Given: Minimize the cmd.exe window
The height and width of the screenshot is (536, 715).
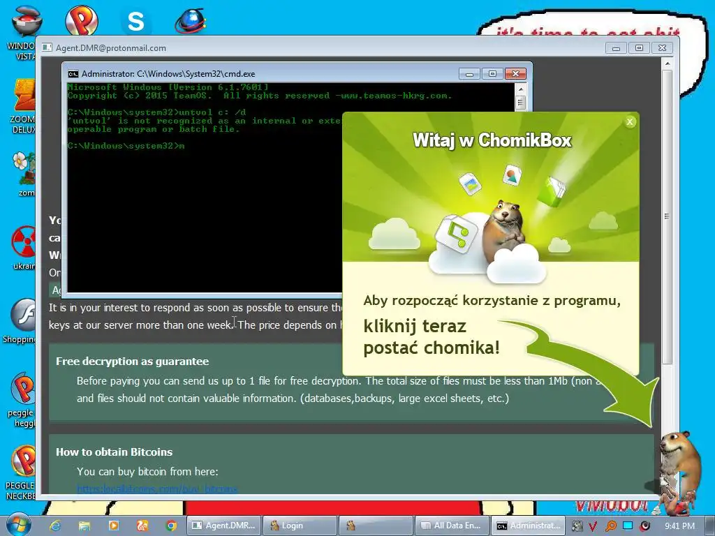Looking at the screenshot, I should click(470, 74).
